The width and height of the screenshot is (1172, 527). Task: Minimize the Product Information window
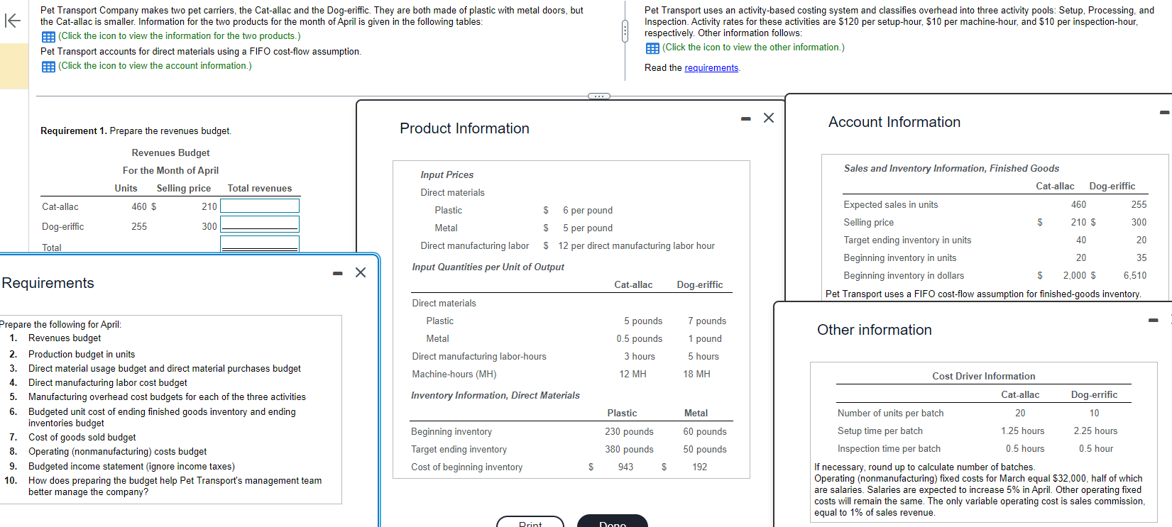tap(745, 118)
